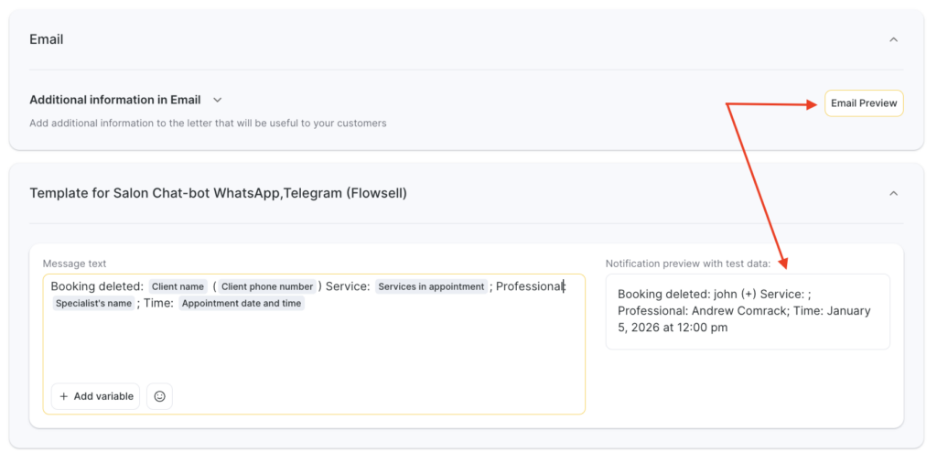The width and height of the screenshot is (937, 463).
Task: Select the Client phone number variable chip
Action: click(267, 286)
